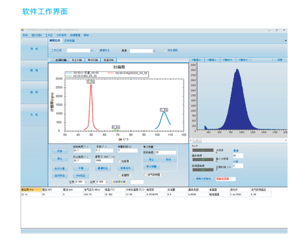The height and width of the screenshot is (239, 304).
Task: Switch to the 测量信息 tab
Action: [x=55, y=40]
